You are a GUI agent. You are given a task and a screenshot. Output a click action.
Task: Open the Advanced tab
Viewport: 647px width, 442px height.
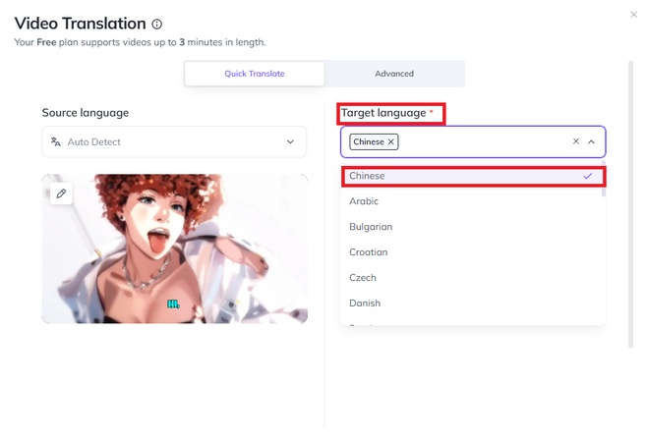[x=394, y=74]
